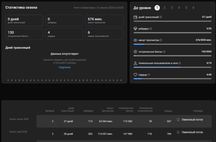Click the 115 037 мин. cell

tap(105, 134)
